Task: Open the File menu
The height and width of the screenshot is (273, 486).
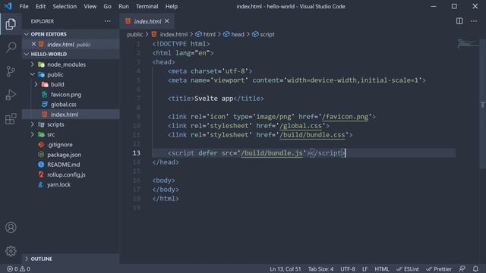Action: click(x=24, y=6)
